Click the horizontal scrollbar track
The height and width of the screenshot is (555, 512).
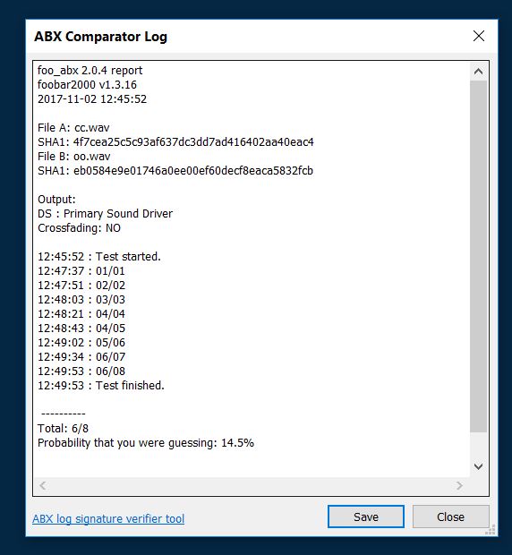click(x=252, y=485)
